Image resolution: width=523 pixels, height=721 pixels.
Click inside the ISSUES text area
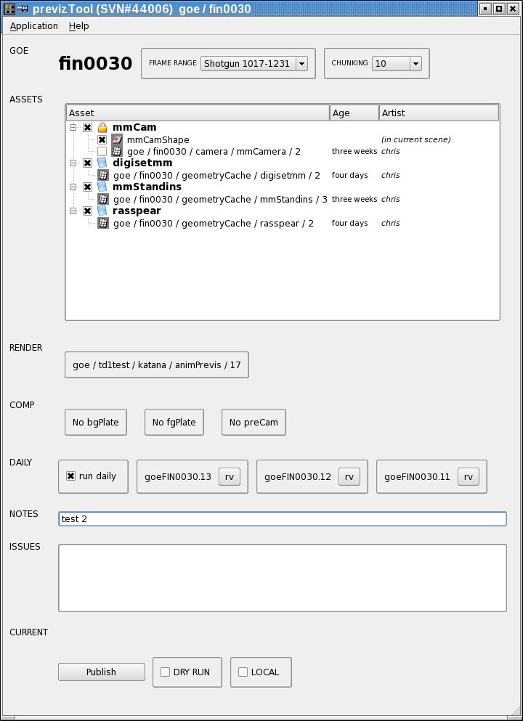[x=283, y=578]
